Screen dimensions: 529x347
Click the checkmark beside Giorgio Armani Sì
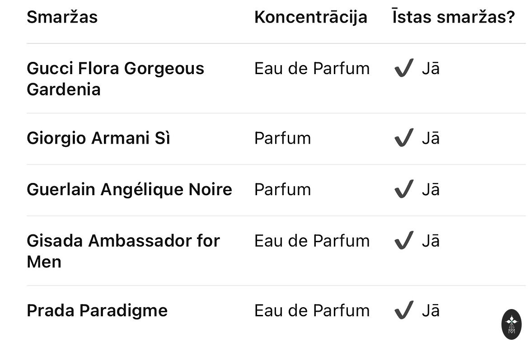[403, 138]
